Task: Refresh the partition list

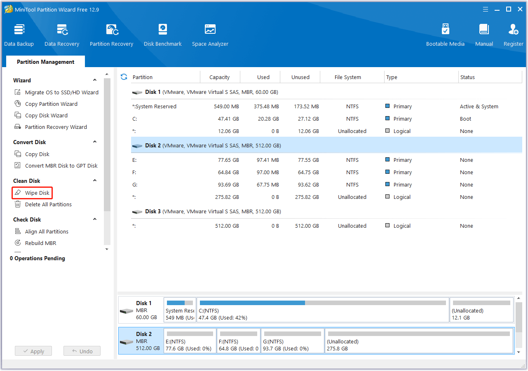Action: coord(124,77)
